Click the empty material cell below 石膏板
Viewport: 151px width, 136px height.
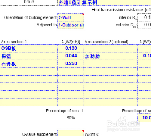coord(29,71)
